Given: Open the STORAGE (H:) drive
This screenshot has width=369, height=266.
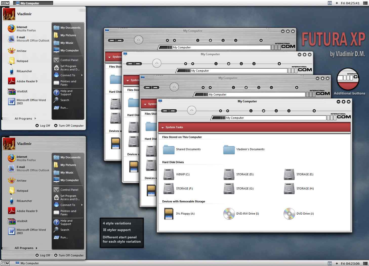Looking at the screenshot, I should click(299, 188).
